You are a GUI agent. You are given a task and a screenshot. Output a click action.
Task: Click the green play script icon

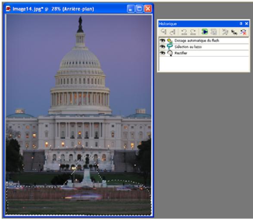click(x=205, y=32)
